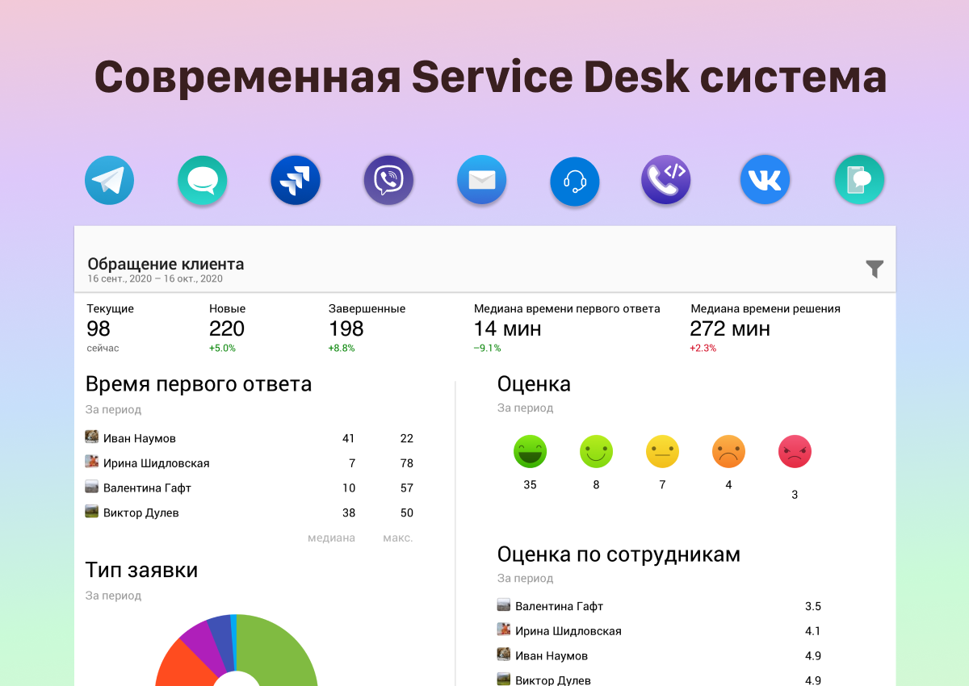Click Валентина Гафт max value 57

pos(407,488)
